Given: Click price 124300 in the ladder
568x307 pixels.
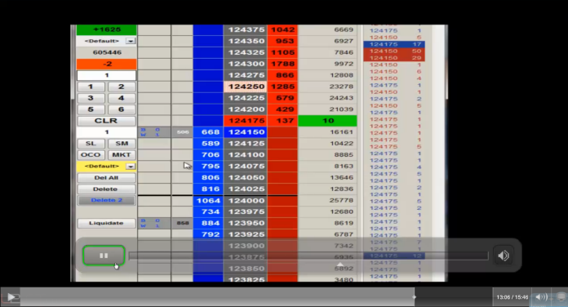Looking at the screenshot, I should click(x=246, y=64).
